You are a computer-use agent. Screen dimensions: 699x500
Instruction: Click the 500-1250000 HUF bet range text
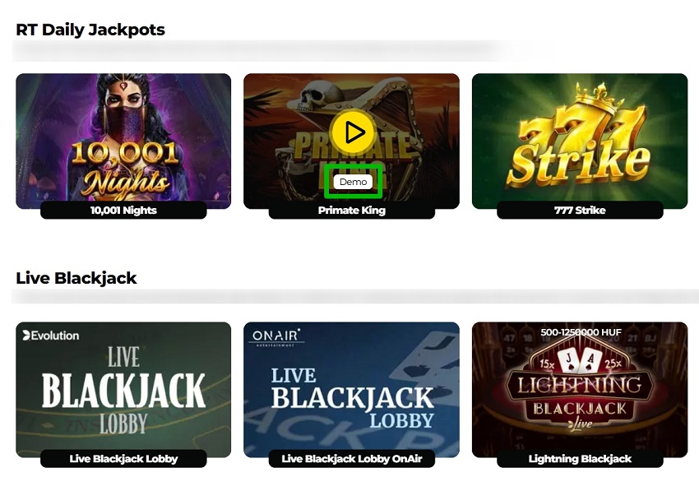581,332
